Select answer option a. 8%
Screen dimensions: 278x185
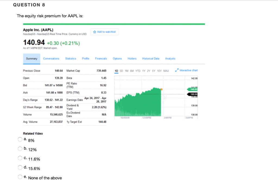pos(20,139)
